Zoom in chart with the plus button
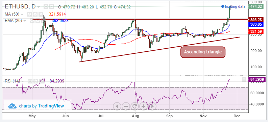 point(143,106)
